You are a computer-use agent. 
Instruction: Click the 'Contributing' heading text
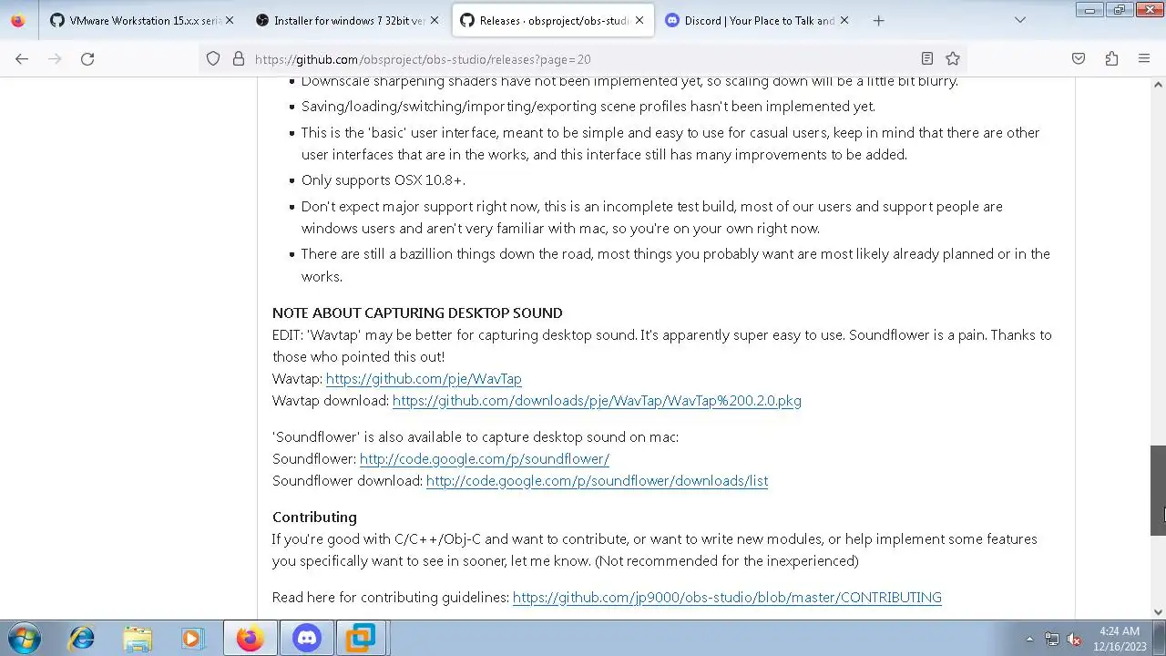click(314, 517)
